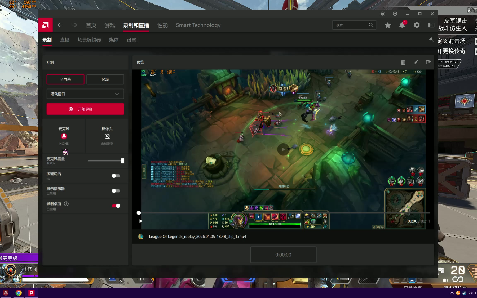Select the 区域 capture mode button
Viewport: 477px width, 298px height.
[x=105, y=79]
